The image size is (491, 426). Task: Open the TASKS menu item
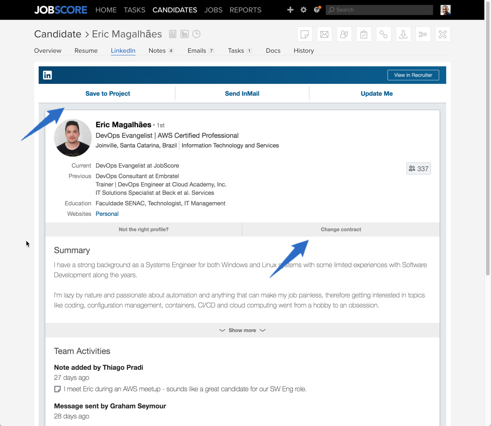(134, 10)
